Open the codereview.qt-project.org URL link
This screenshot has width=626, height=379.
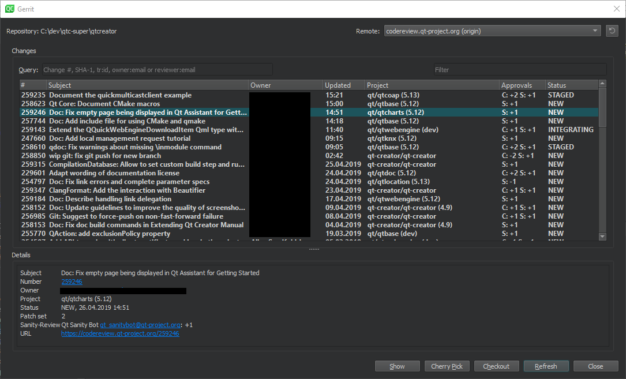[120, 333]
